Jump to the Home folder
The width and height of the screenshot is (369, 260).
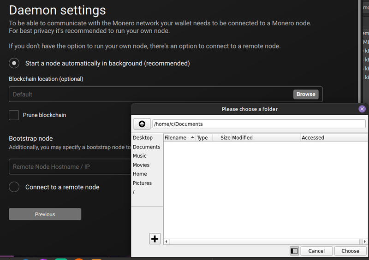pyautogui.click(x=140, y=174)
